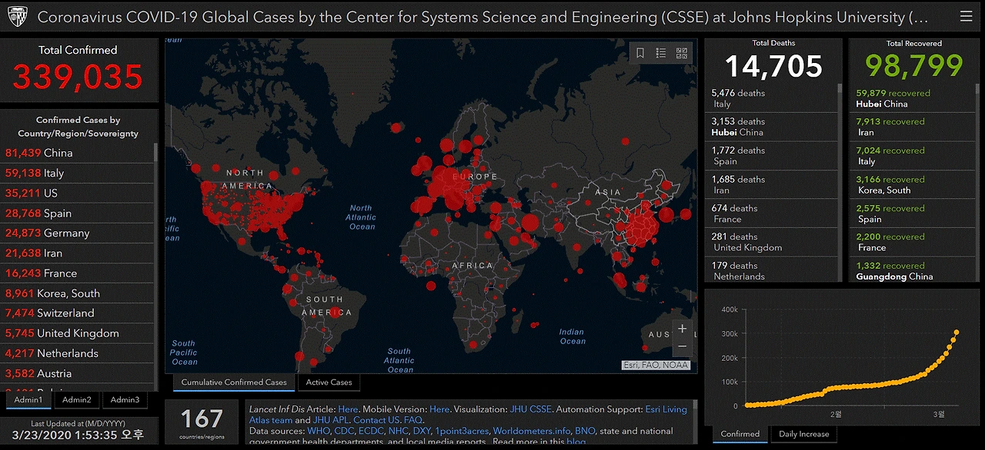Open the JHU CSSE link
985x450 pixels.
click(x=531, y=409)
